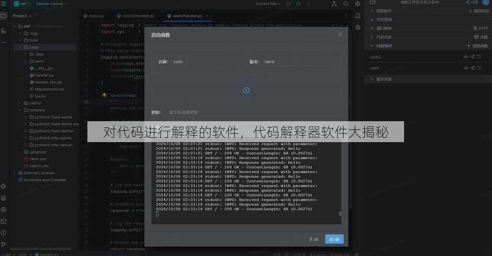Open the Problems tool window icon
The image size is (492, 256).
click(4, 233)
